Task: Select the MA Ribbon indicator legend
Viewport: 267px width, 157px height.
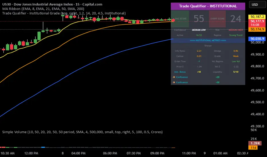Action: (x=43, y=9)
